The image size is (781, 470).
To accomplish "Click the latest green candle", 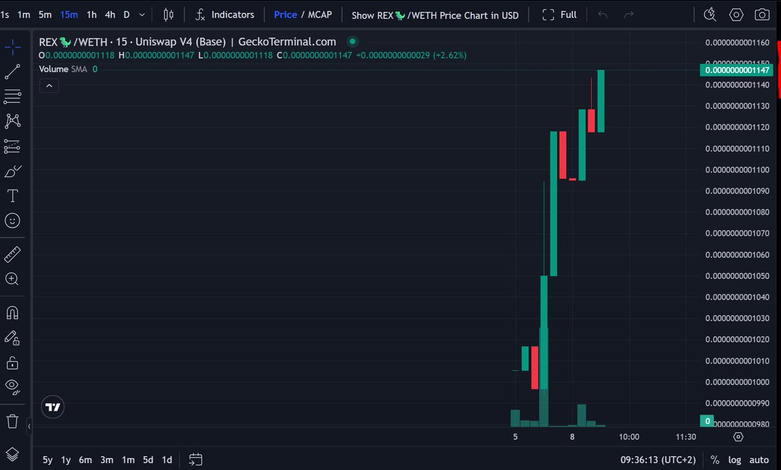I will (x=601, y=101).
